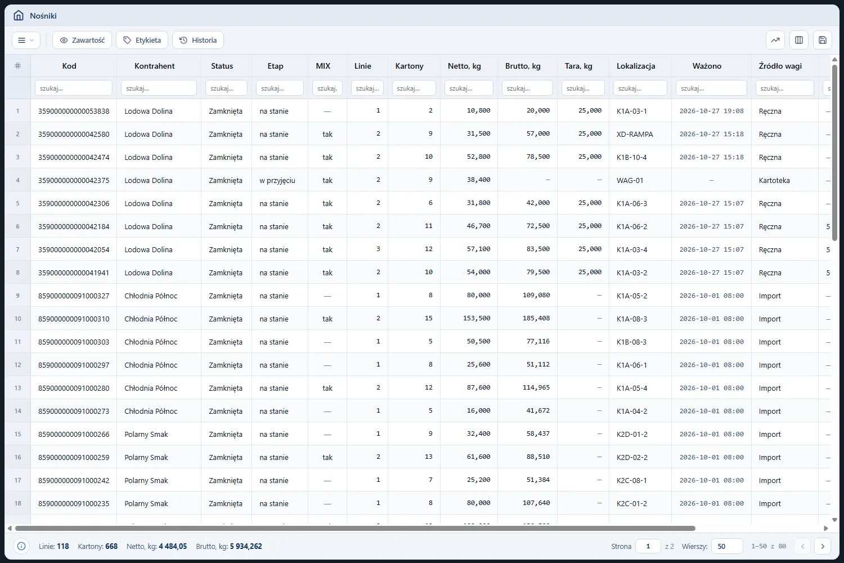
Task: Click the Ważono search filter field
Action: pyautogui.click(x=711, y=88)
